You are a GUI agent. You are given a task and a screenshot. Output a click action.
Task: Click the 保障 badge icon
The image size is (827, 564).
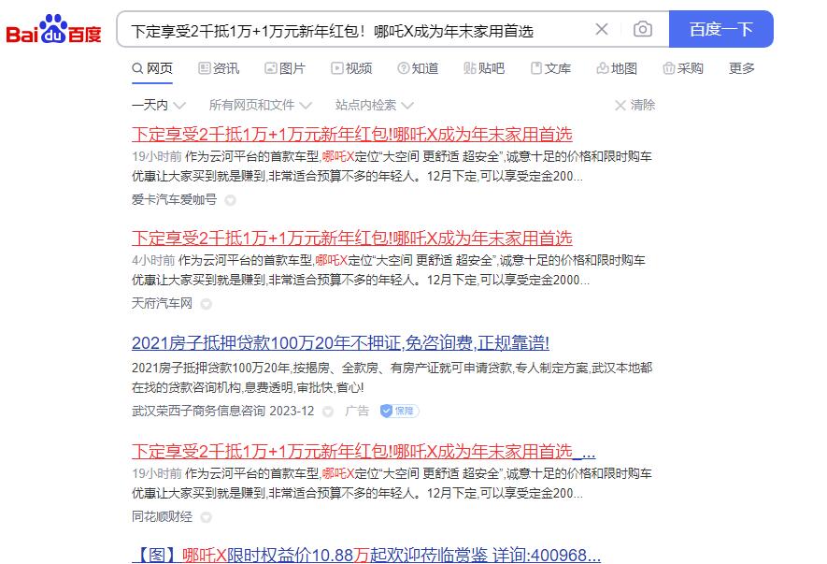pos(399,411)
